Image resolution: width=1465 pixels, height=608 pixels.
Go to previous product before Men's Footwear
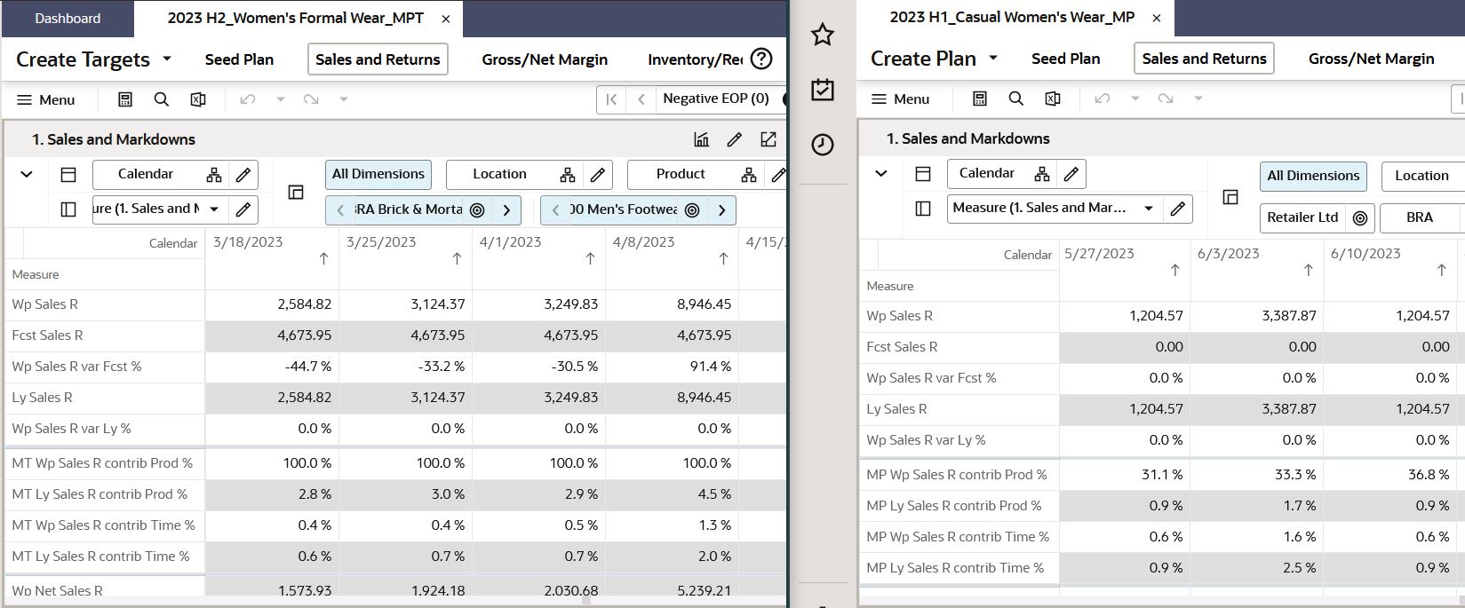[x=555, y=210]
